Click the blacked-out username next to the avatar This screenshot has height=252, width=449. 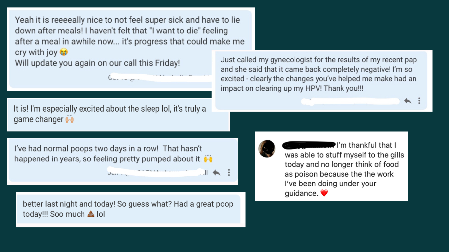click(x=309, y=145)
